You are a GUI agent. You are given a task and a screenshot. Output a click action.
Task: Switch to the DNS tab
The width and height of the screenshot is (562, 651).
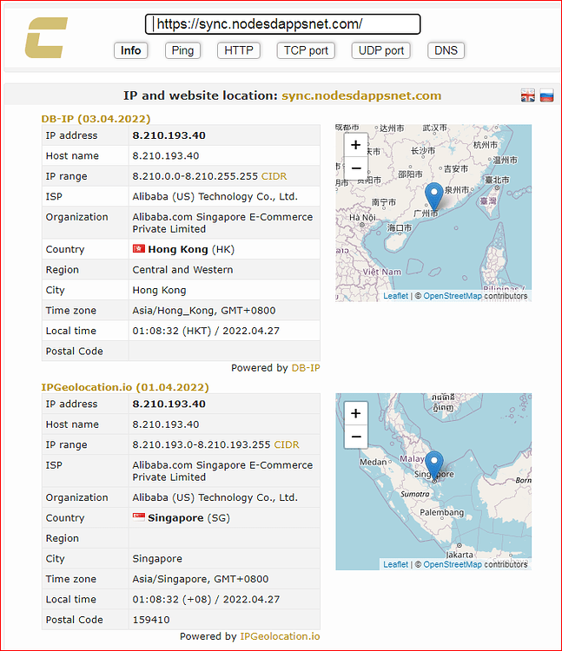pyautogui.click(x=446, y=50)
